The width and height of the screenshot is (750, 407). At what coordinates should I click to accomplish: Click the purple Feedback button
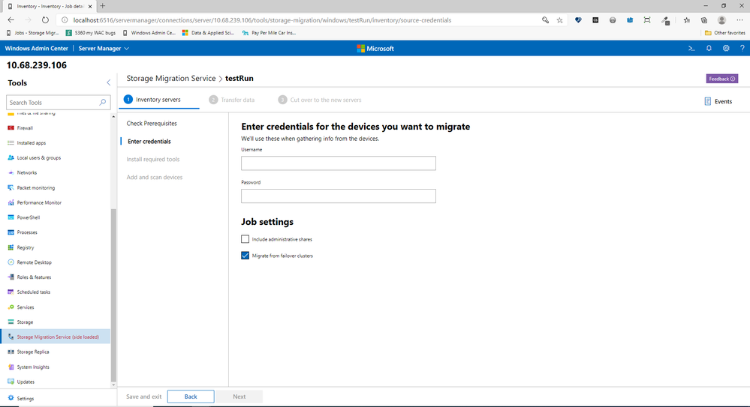pos(721,79)
